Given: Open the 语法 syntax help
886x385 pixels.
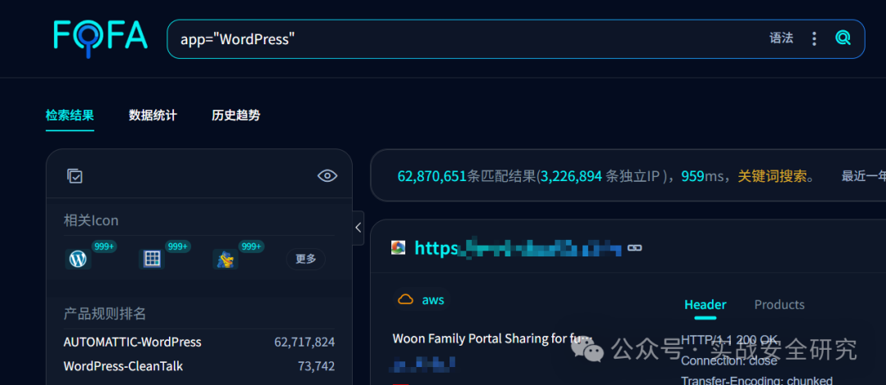Looking at the screenshot, I should click(781, 38).
